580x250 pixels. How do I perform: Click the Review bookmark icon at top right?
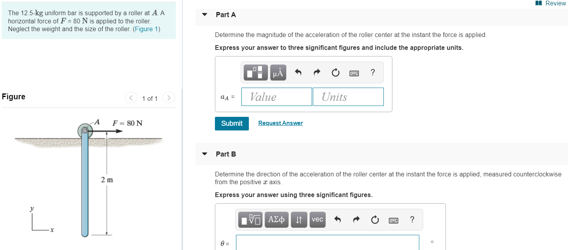(x=538, y=3)
